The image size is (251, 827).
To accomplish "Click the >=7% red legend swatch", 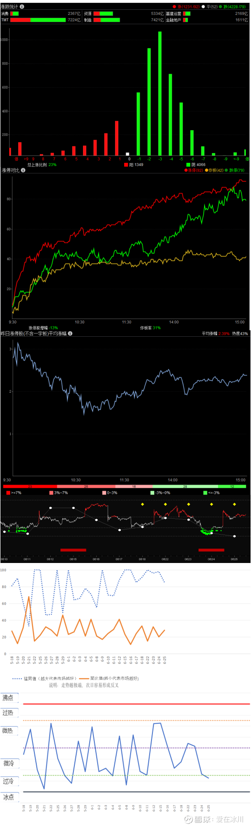I will [x=8, y=493].
